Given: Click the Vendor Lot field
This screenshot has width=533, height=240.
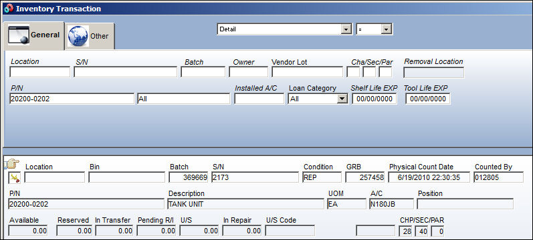Looking at the screenshot, I should point(307,72).
